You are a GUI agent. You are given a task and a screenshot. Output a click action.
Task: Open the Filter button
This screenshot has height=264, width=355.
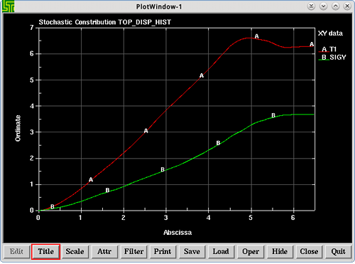pos(133,251)
